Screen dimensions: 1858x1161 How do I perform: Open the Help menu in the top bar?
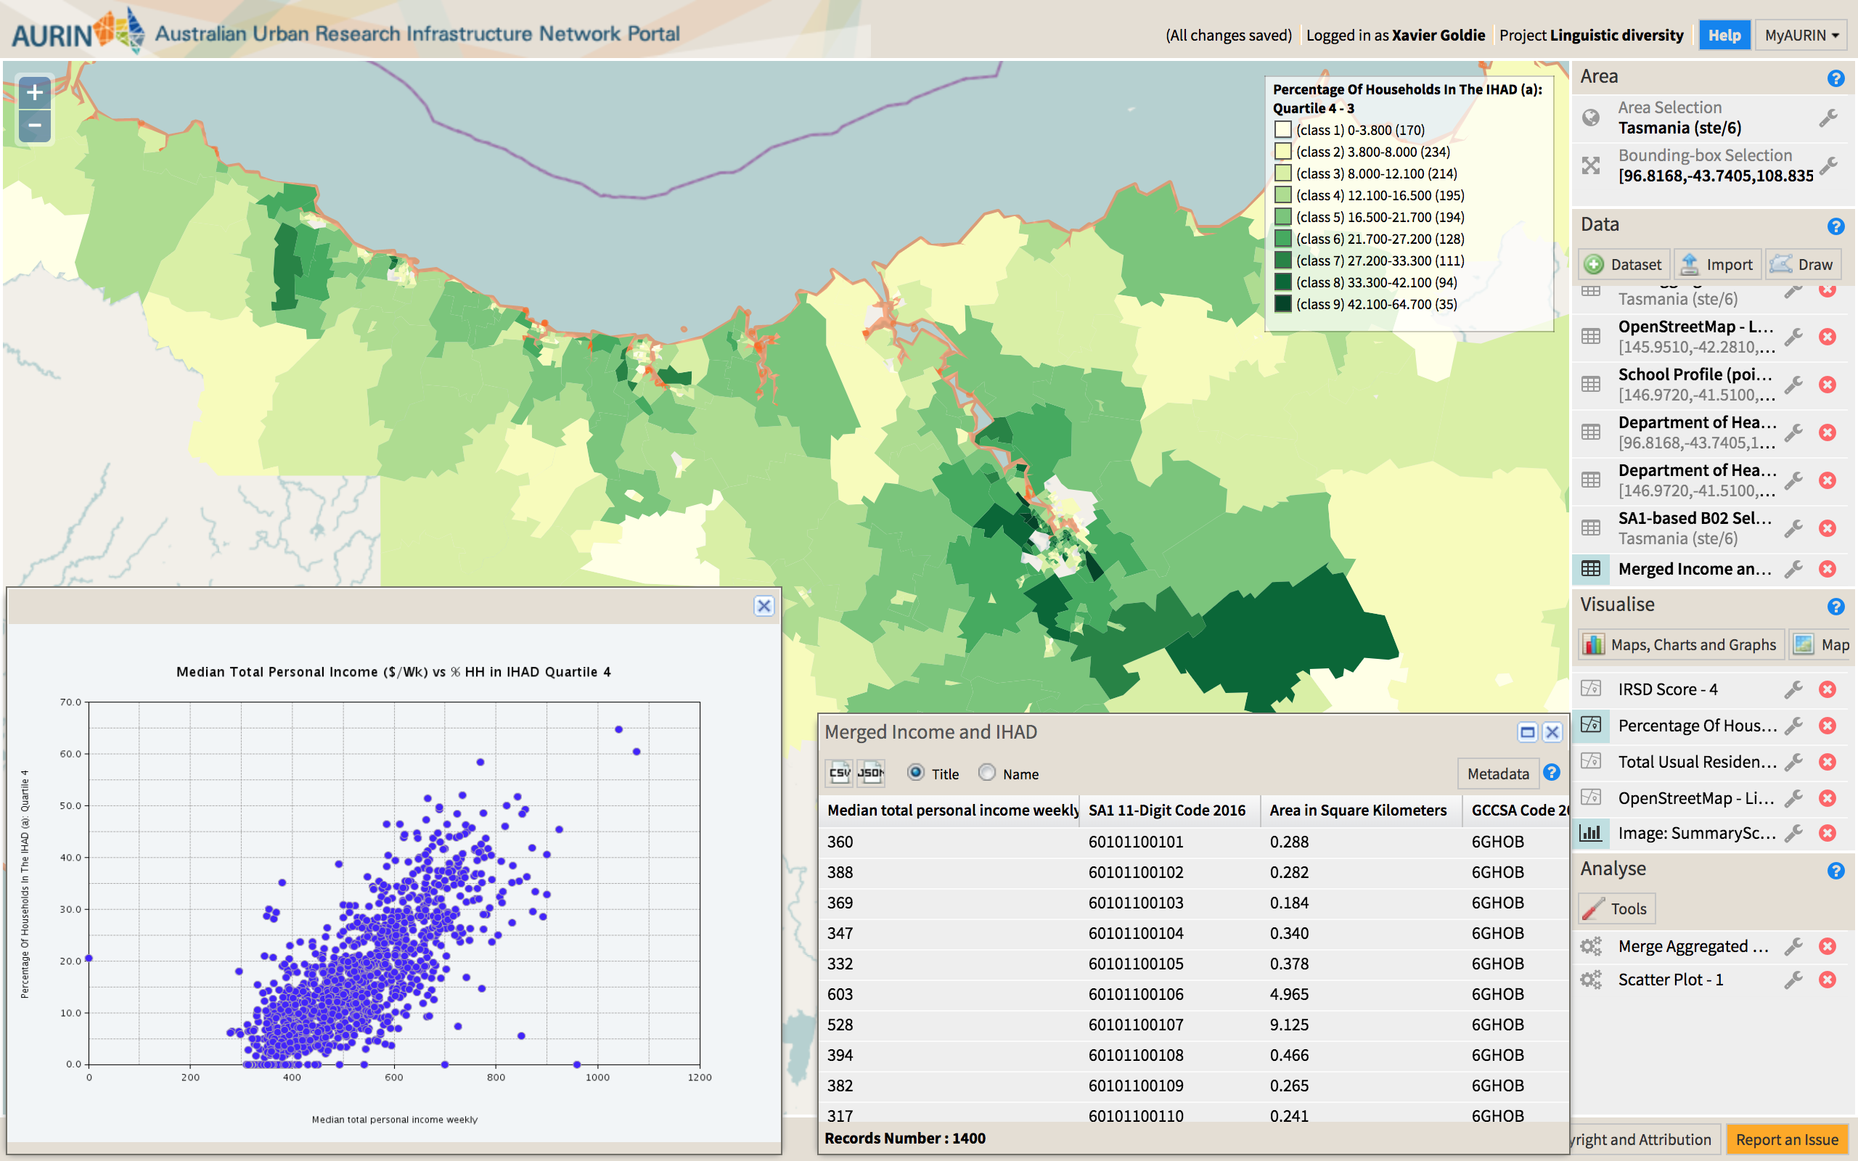pos(1725,35)
